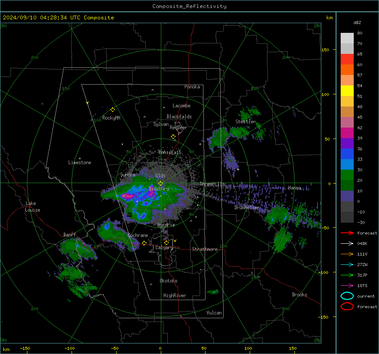Image resolution: width=379 pixels, height=354 pixels.
Task: Click the dBZ legend heading
Action: (357, 22)
